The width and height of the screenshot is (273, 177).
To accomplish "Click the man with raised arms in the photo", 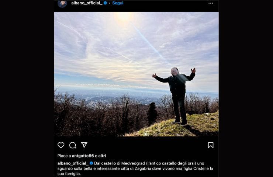I will tap(178, 94).
